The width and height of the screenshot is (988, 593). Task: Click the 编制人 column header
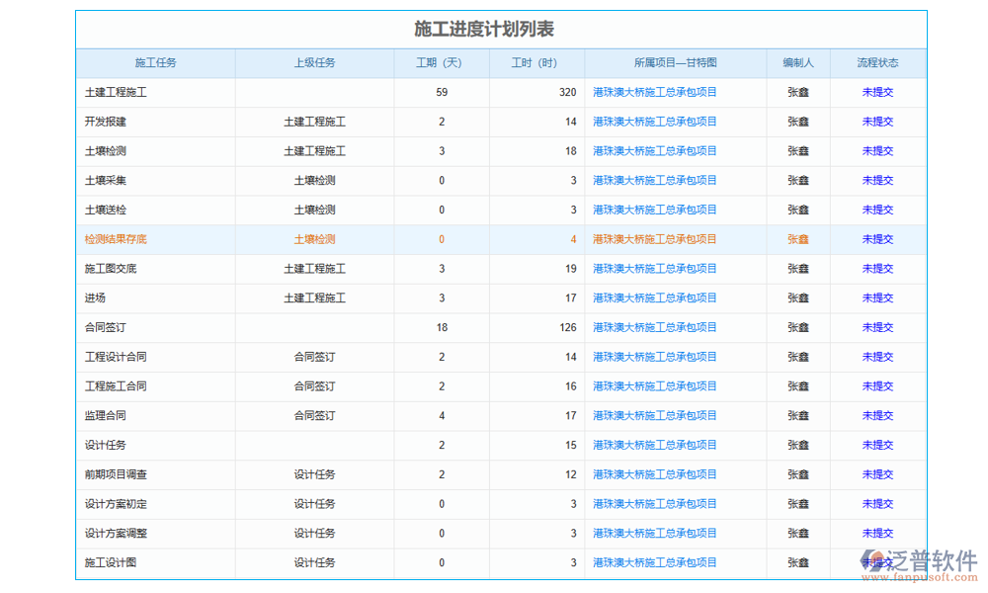click(x=797, y=63)
